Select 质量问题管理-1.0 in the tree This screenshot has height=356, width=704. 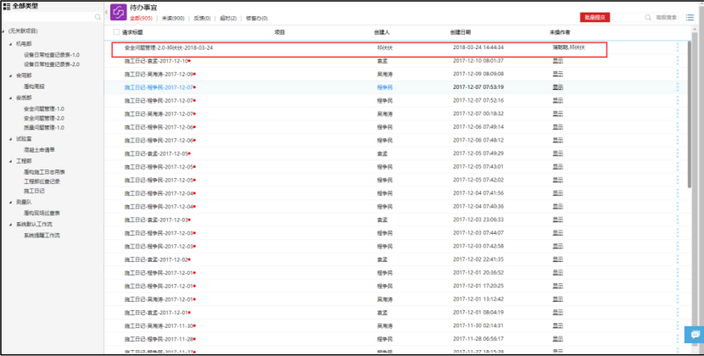[x=44, y=128]
